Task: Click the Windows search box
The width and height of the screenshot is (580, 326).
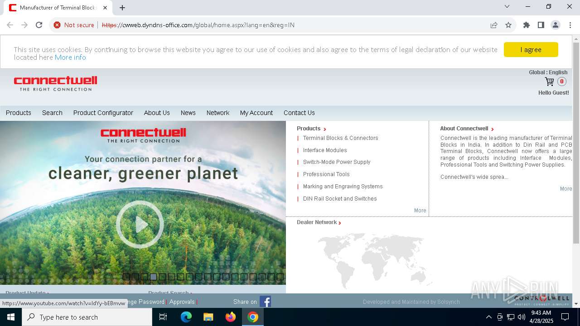Action: (x=87, y=317)
